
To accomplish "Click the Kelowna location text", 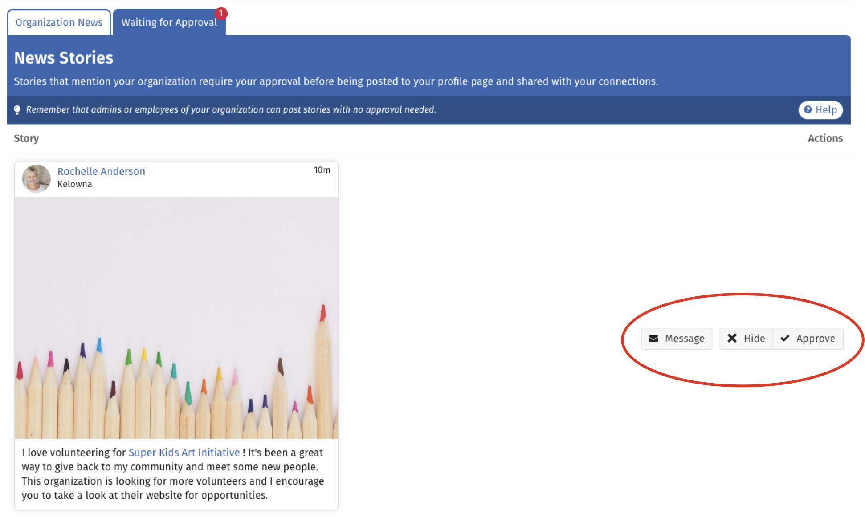I will pos(75,184).
